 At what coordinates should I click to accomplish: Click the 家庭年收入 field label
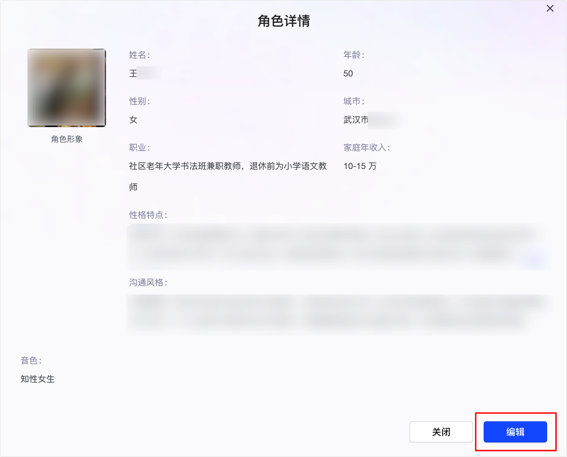367,147
